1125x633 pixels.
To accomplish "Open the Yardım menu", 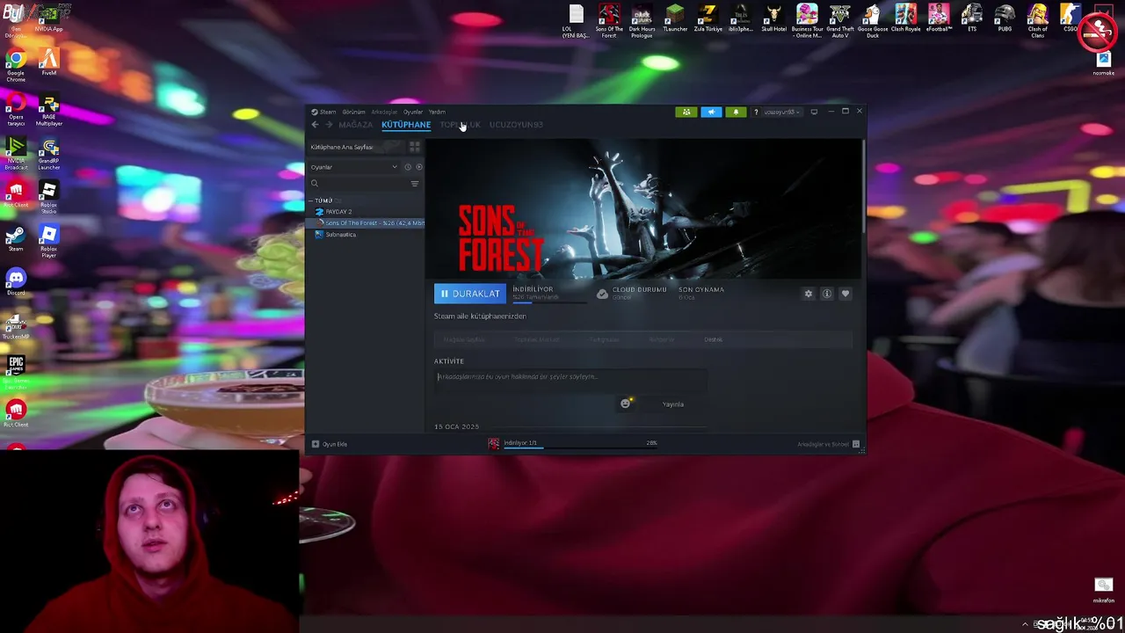I will coord(437,112).
